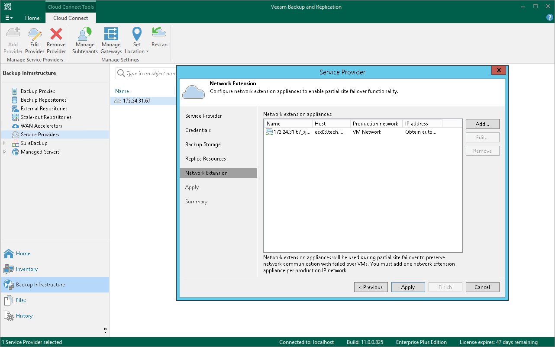Select WAN Accelerators in the tree
Viewport: 555px width, 347px height.
[41, 126]
